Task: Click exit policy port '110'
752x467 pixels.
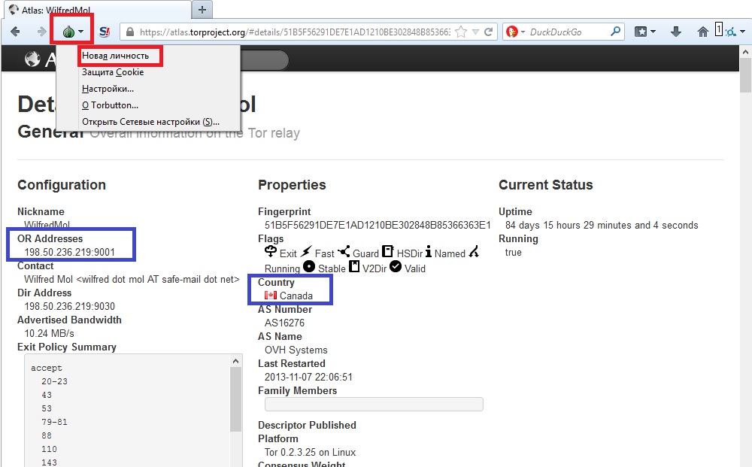Action: (49, 449)
